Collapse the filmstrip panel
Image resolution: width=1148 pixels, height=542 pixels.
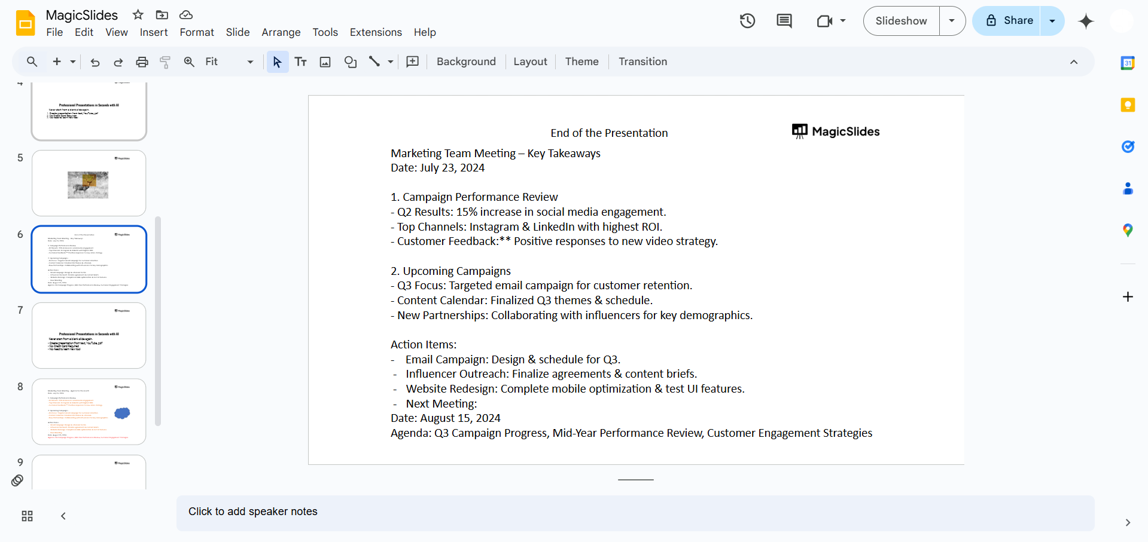pos(63,516)
